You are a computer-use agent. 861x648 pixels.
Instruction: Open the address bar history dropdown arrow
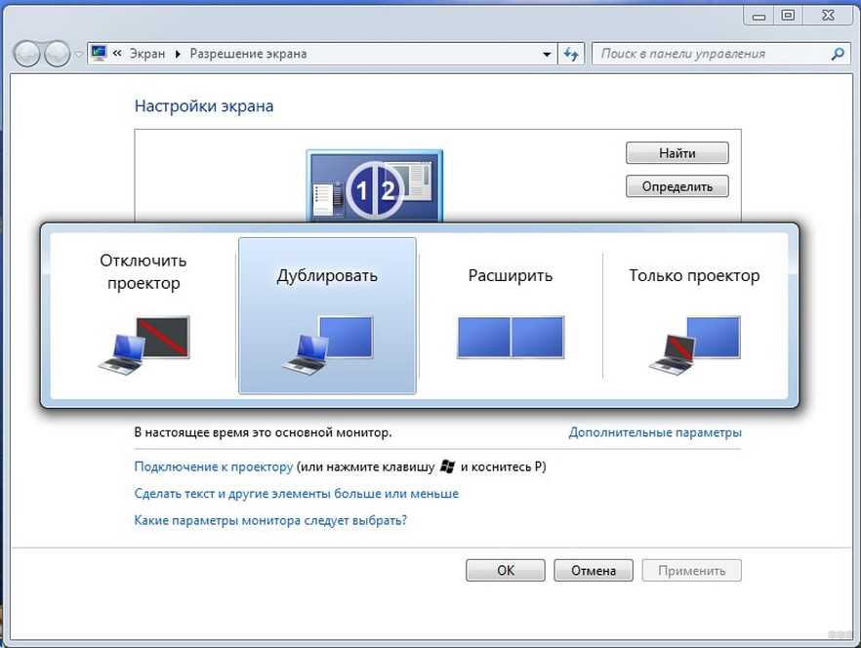(x=547, y=54)
